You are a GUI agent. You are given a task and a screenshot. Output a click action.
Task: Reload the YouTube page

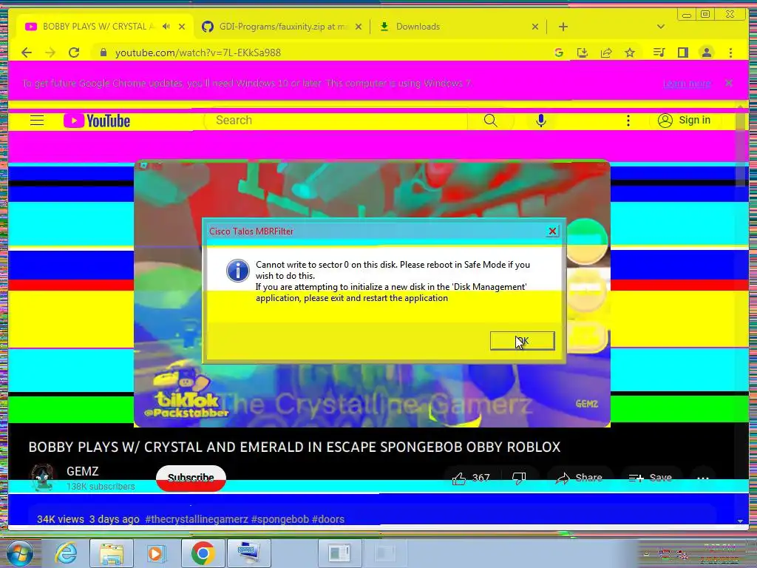point(74,53)
